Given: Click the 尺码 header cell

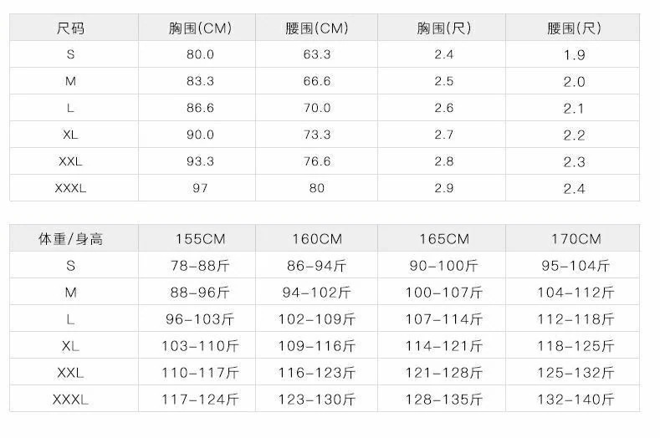Looking at the screenshot, I should click(x=70, y=28).
